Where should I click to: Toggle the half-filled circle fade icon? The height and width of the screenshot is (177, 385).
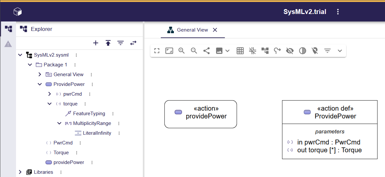(303, 51)
